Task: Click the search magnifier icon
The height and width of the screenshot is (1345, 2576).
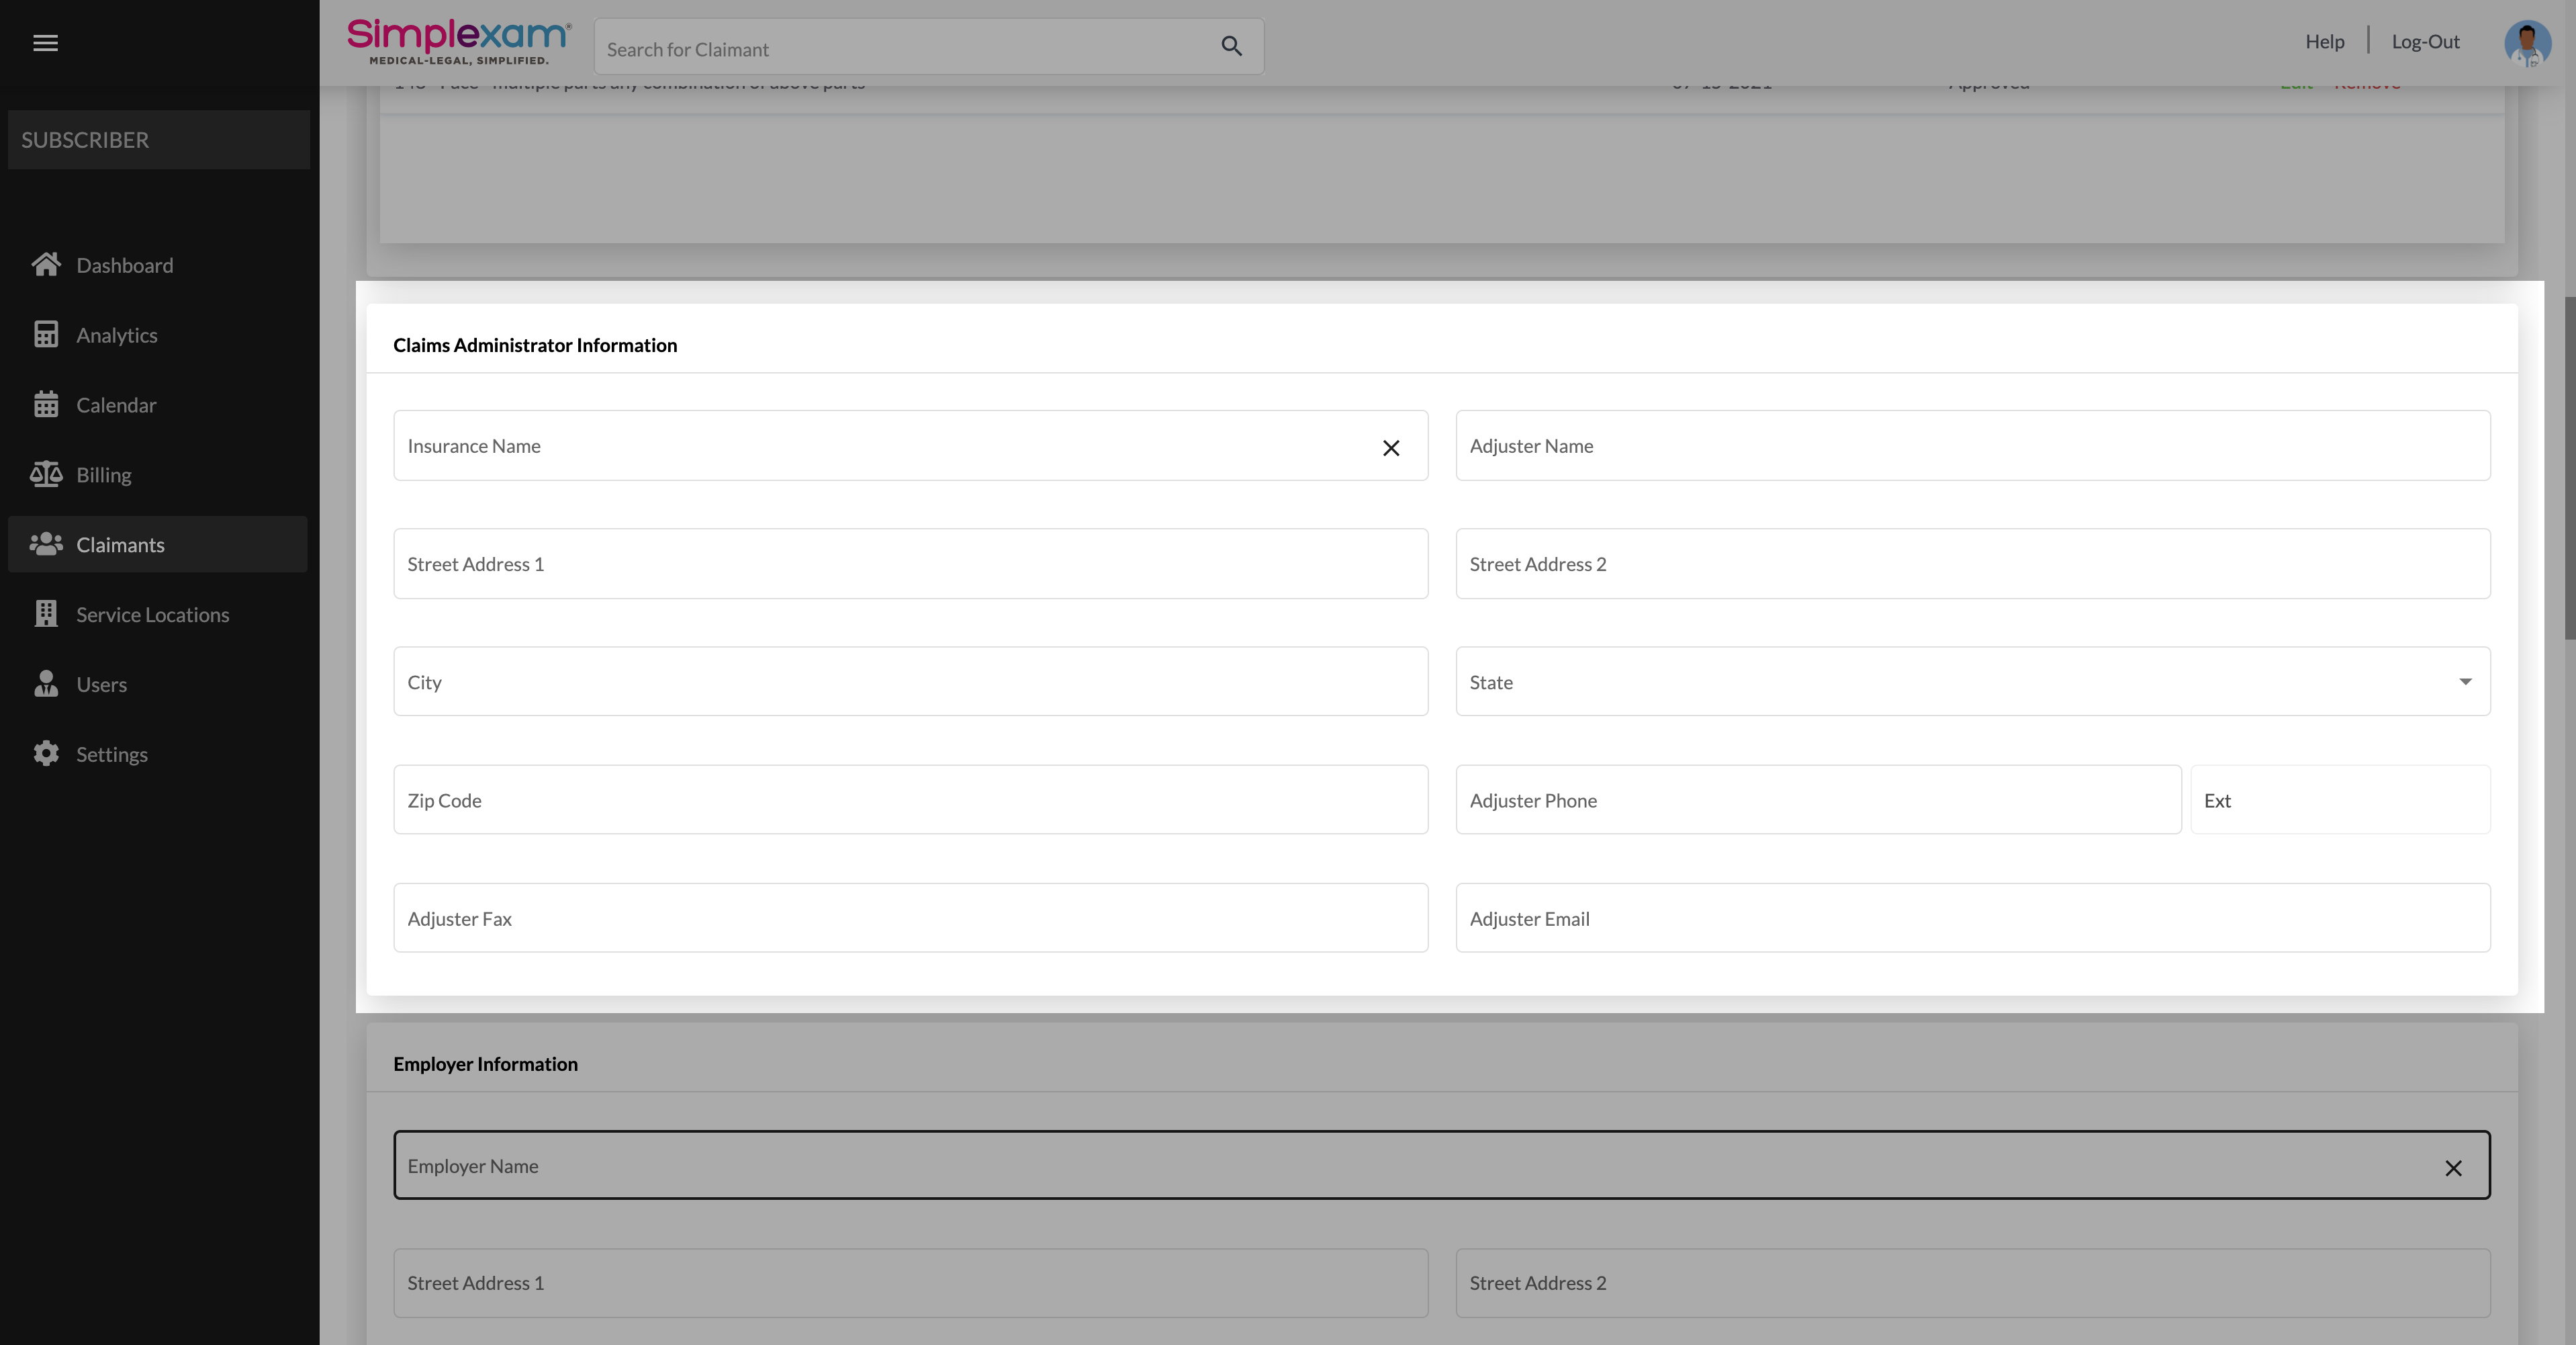Action: [1231, 46]
